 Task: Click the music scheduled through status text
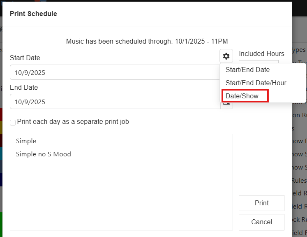pos(147,41)
